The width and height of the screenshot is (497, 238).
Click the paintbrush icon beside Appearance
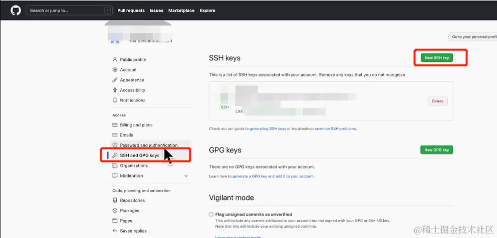[x=115, y=80]
